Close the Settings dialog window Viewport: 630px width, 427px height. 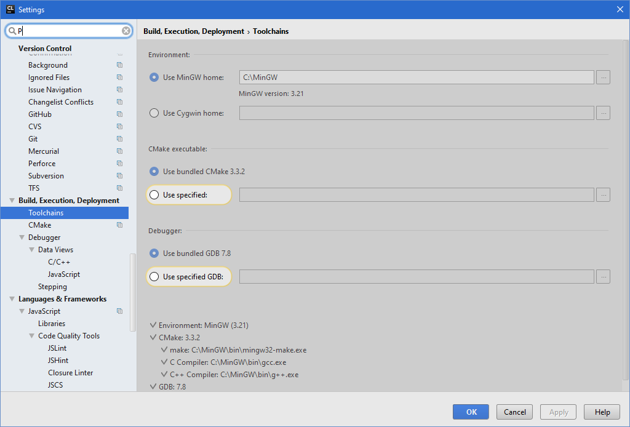coord(620,9)
